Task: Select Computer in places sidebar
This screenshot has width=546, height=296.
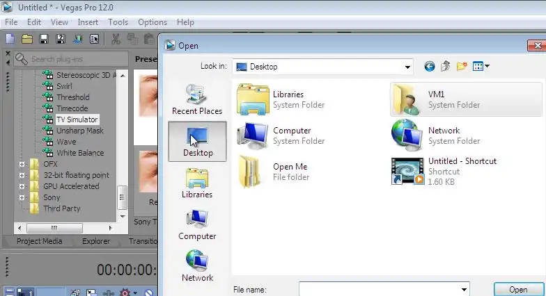Action: click(x=197, y=225)
